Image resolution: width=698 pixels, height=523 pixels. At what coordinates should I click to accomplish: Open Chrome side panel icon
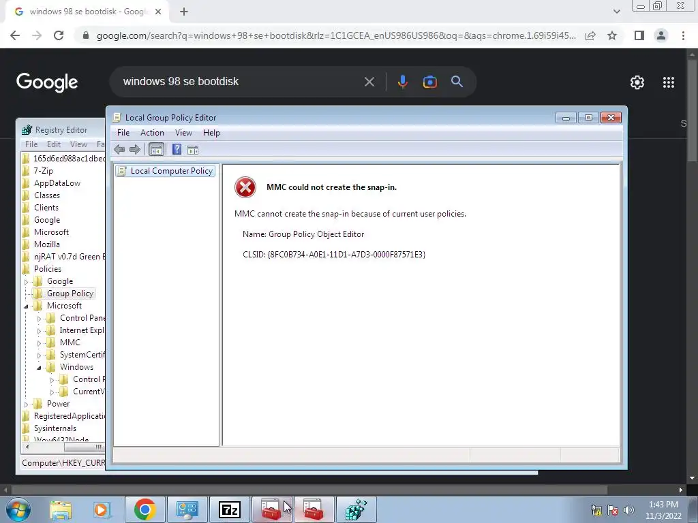[639, 35]
